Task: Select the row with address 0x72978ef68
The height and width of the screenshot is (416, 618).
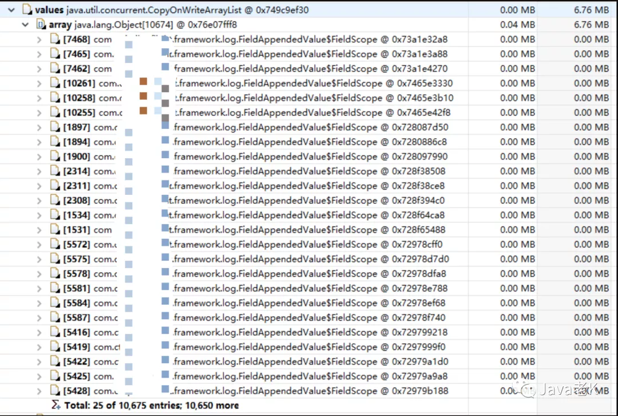Action: point(309,303)
